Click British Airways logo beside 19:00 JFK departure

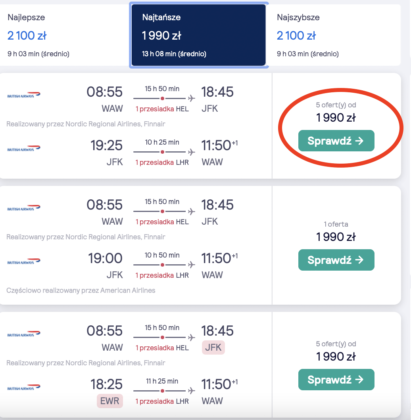pyautogui.click(x=24, y=262)
